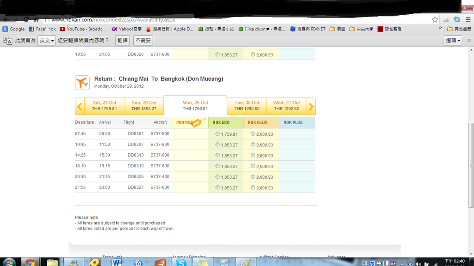
Task: Open the 中央大學 bookmarks folder
Action: 361,29
